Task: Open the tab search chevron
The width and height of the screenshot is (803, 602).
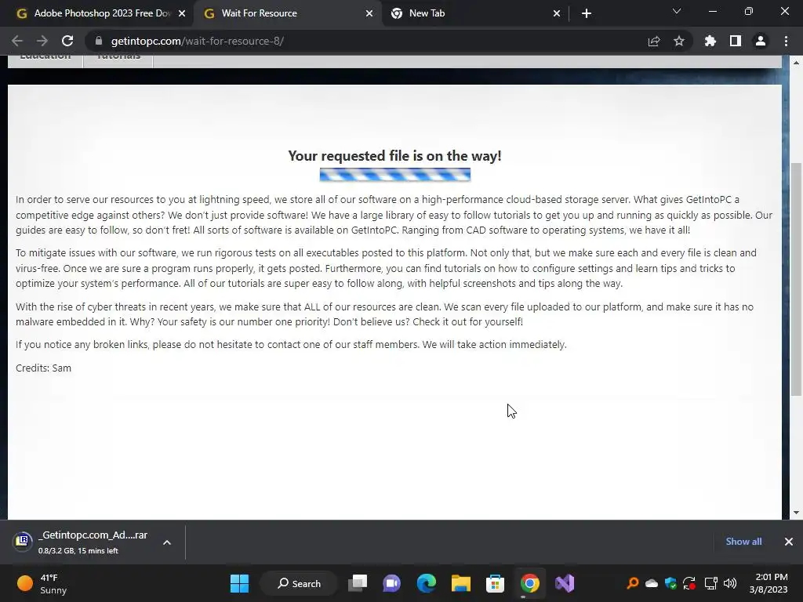Action: pyautogui.click(x=677, y=11)
